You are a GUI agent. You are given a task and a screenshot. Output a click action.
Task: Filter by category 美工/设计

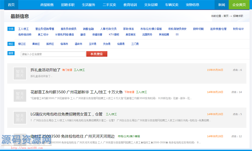[x=43, y=34]
